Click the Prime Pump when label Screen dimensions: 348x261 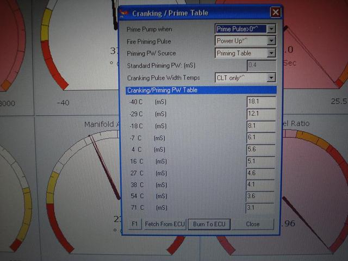(149, 29)
